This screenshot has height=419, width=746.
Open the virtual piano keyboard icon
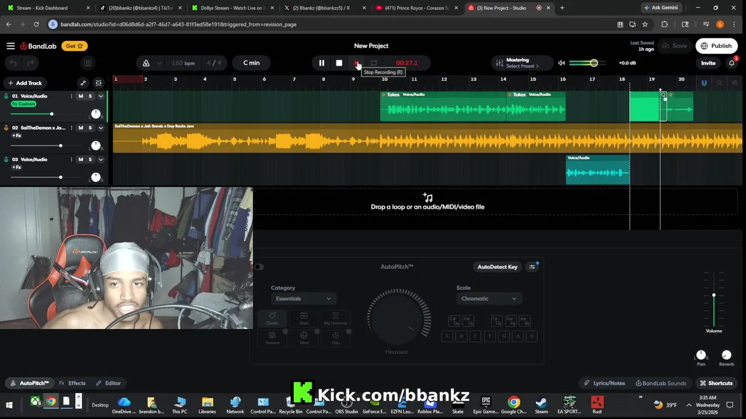coord(87,63)
